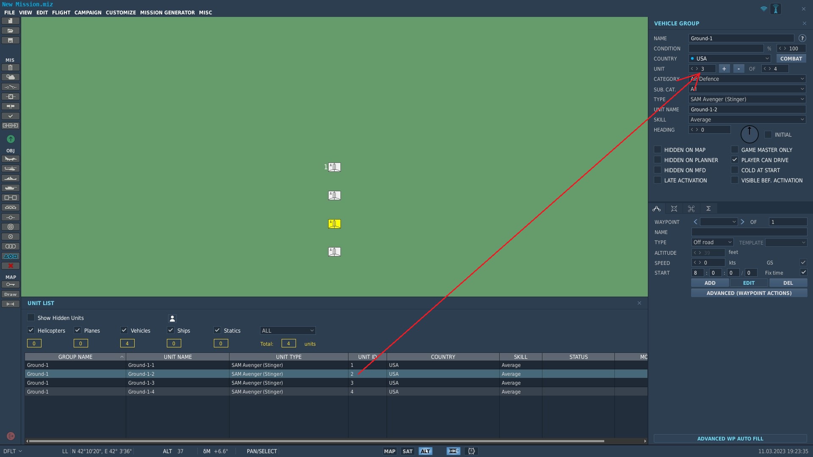Open the unit list ALL coalition dropdown

(x=288, y=330)
